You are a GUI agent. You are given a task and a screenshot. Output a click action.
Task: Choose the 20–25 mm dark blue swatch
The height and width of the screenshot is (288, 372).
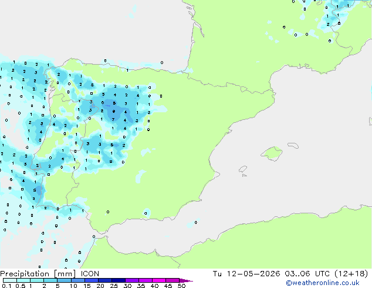click(104, 280)
